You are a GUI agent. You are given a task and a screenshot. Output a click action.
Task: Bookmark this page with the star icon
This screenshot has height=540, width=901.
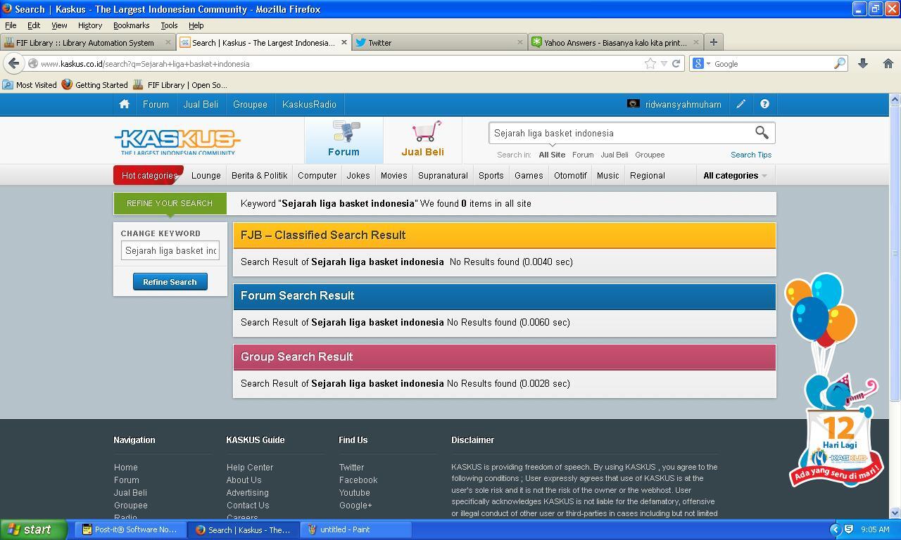[650, 63]
